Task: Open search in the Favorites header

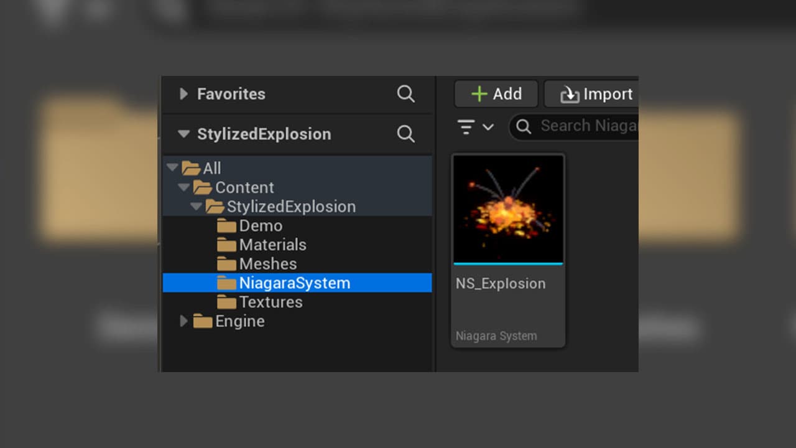Action: tap(405, 94)
